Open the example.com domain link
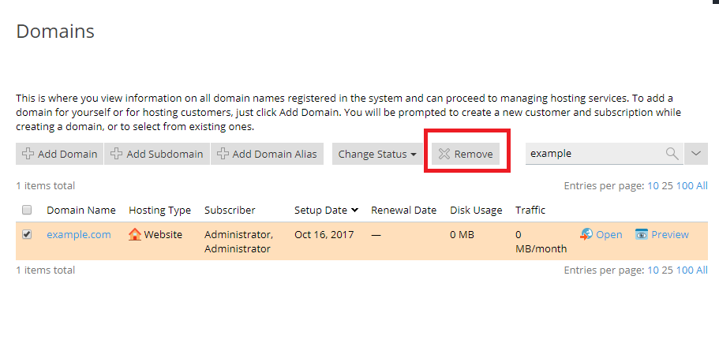This screenshot has width=719, height=358. [x=79, y=234]
